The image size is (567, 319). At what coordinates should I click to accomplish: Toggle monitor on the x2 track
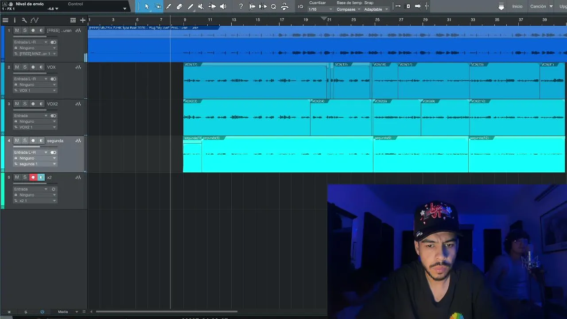coord(41,178)
